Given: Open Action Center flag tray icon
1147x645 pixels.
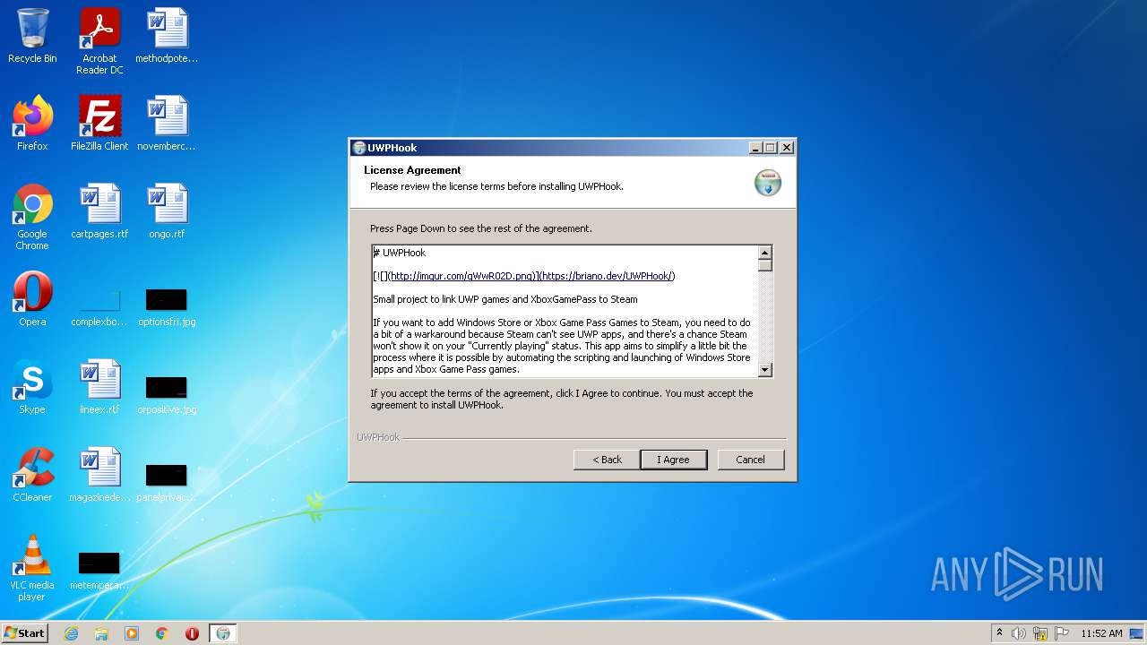Looking at the screenshot, I should point(1062,633).
